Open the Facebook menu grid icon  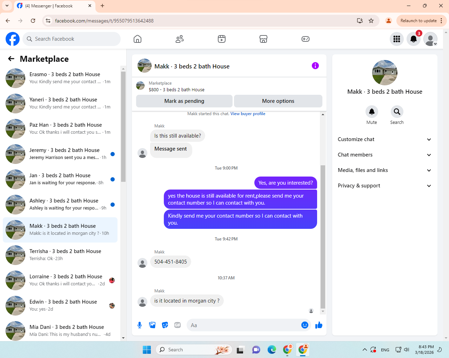(397, 39)
